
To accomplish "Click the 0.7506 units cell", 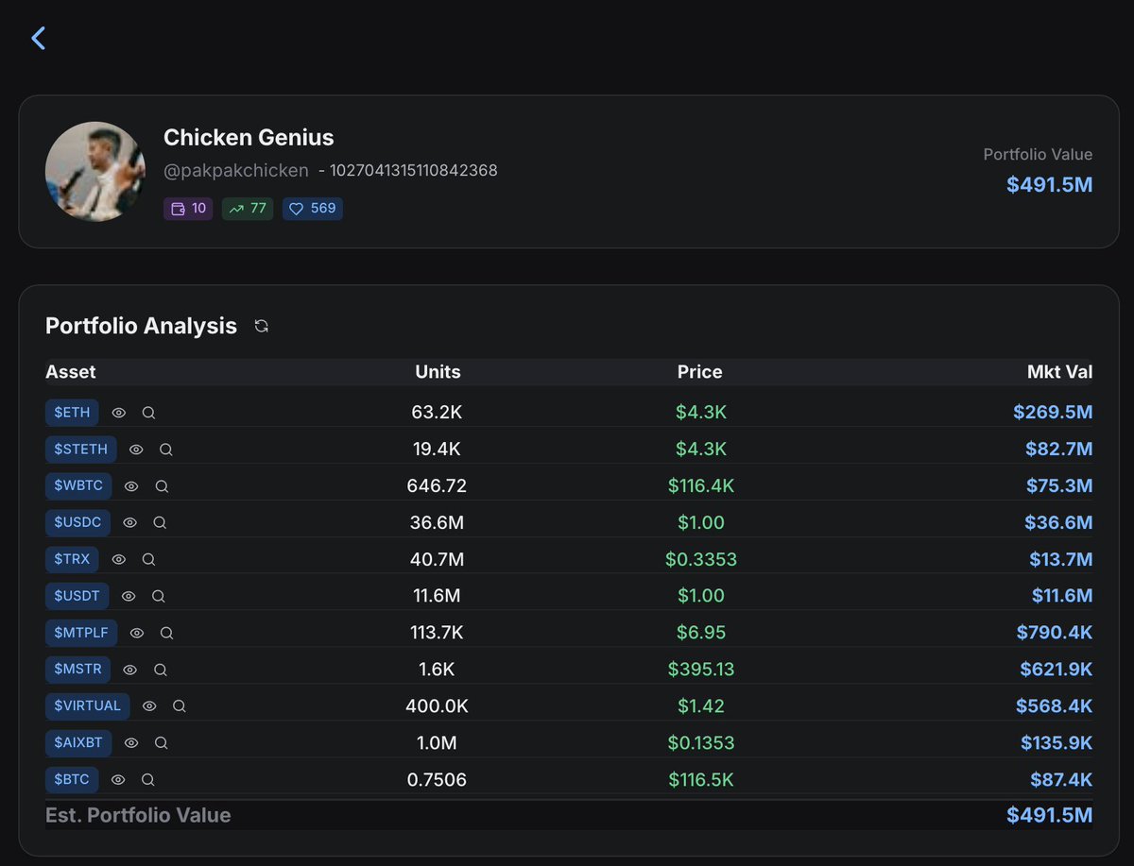I will (x=438, y=779).
